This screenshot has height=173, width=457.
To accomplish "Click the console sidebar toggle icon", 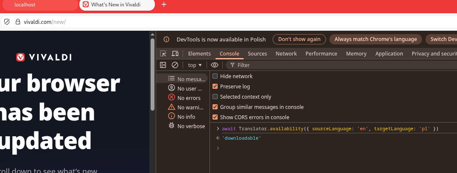I will (x=163, y=65).
